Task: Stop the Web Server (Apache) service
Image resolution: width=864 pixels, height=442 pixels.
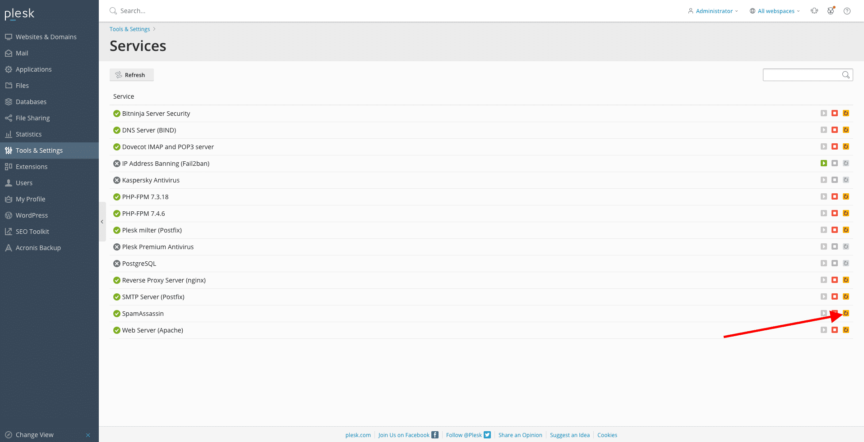Action: click(x=835, y=330)
